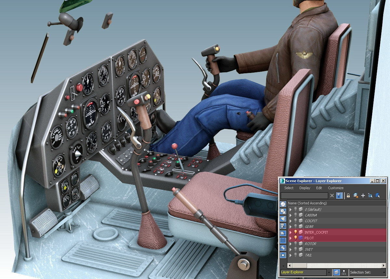This screenshot has height=279, width=390.
Task: Expand the CABINA layer
Action: (x=291, y=215)
